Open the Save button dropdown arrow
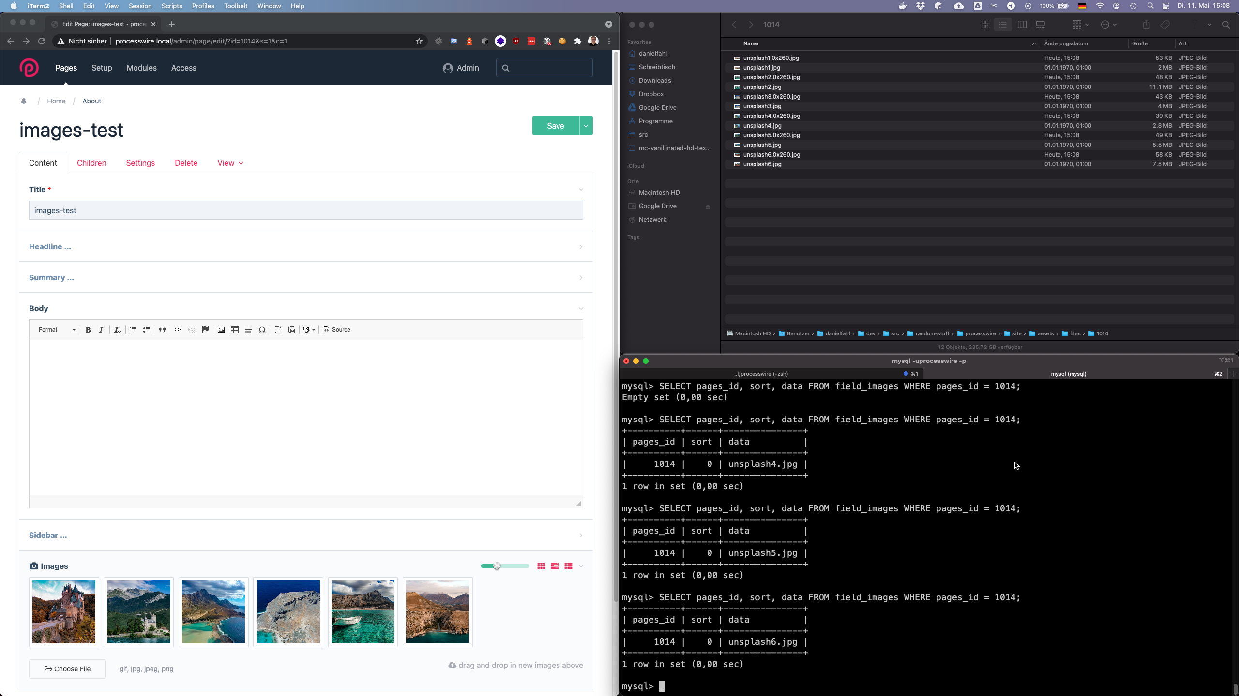The height and width of the screenshot is (696, 1239). [x=585, y=126]
